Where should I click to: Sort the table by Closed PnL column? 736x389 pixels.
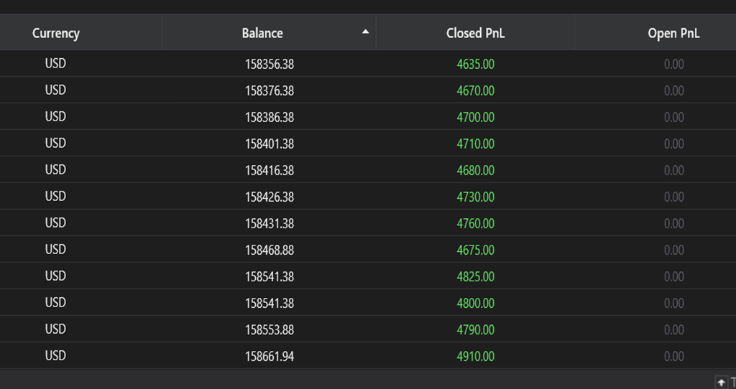click(475, 33)
